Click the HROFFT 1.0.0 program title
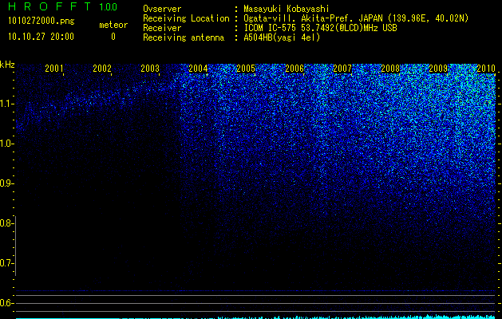Viewport: 502px width, 319px height. pyautogui.click(x=63, y=6)
